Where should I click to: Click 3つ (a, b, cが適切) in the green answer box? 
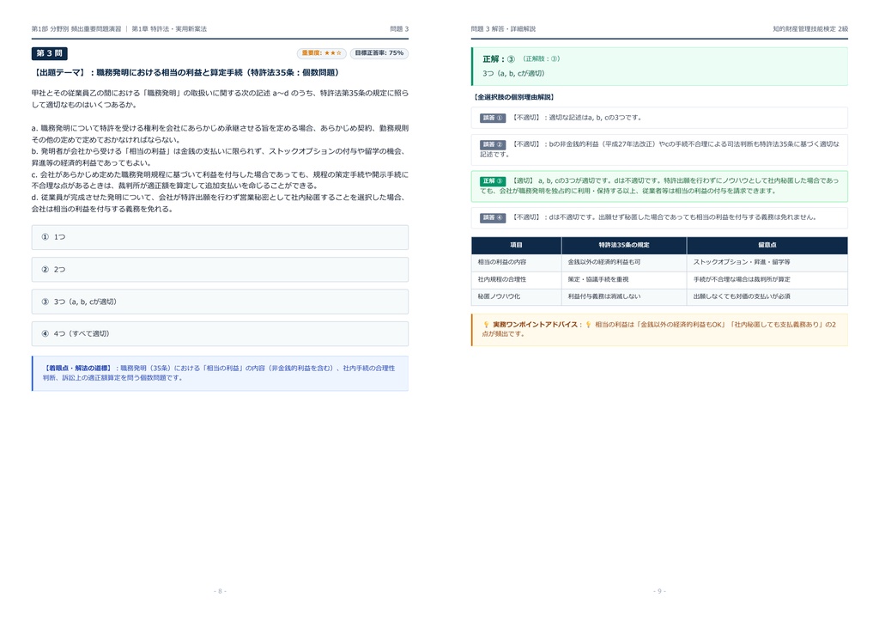pyautogui.click(x=513, y=74)
